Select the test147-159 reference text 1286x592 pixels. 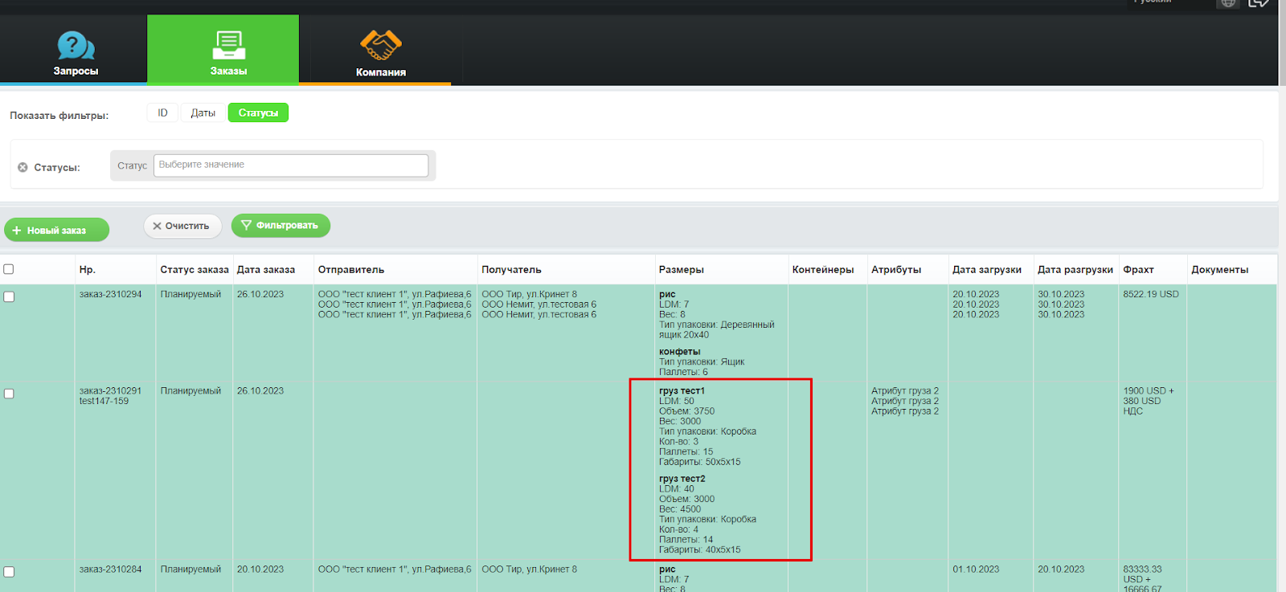coord(104,402)
